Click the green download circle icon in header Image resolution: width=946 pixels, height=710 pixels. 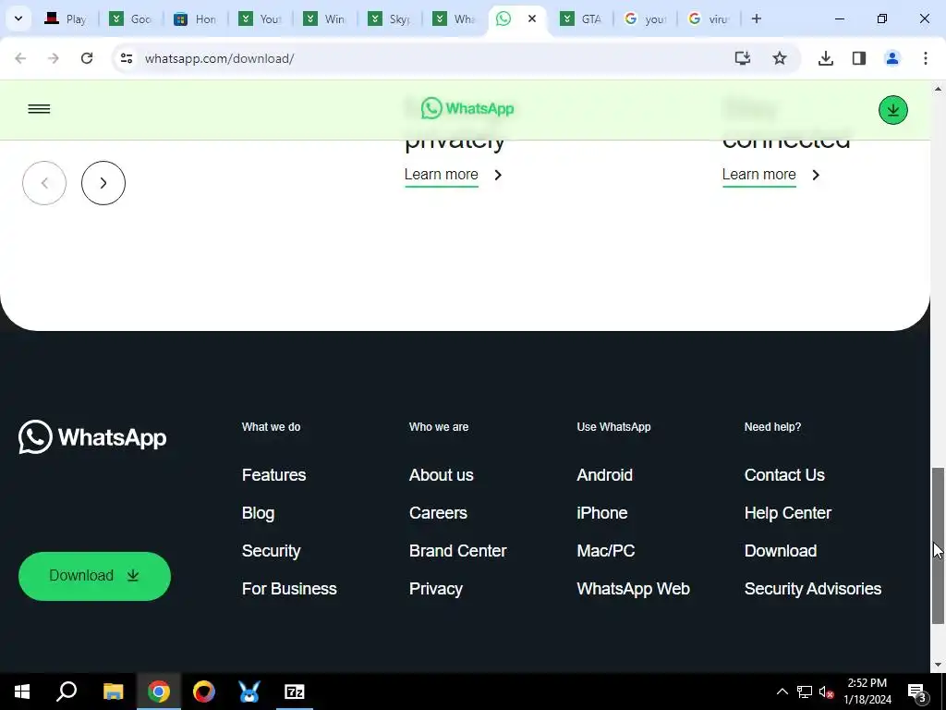[x=893, y=110]
